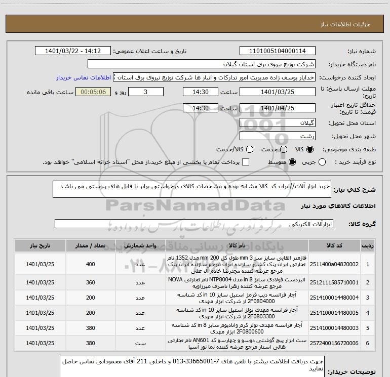Click product code 2512111585710001

pos(334,282)
